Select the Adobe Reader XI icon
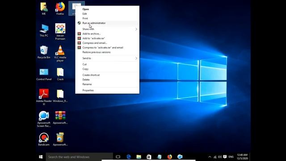Image resolution: width=286 pixels, height=161 pixels. (x=44, y=97)
